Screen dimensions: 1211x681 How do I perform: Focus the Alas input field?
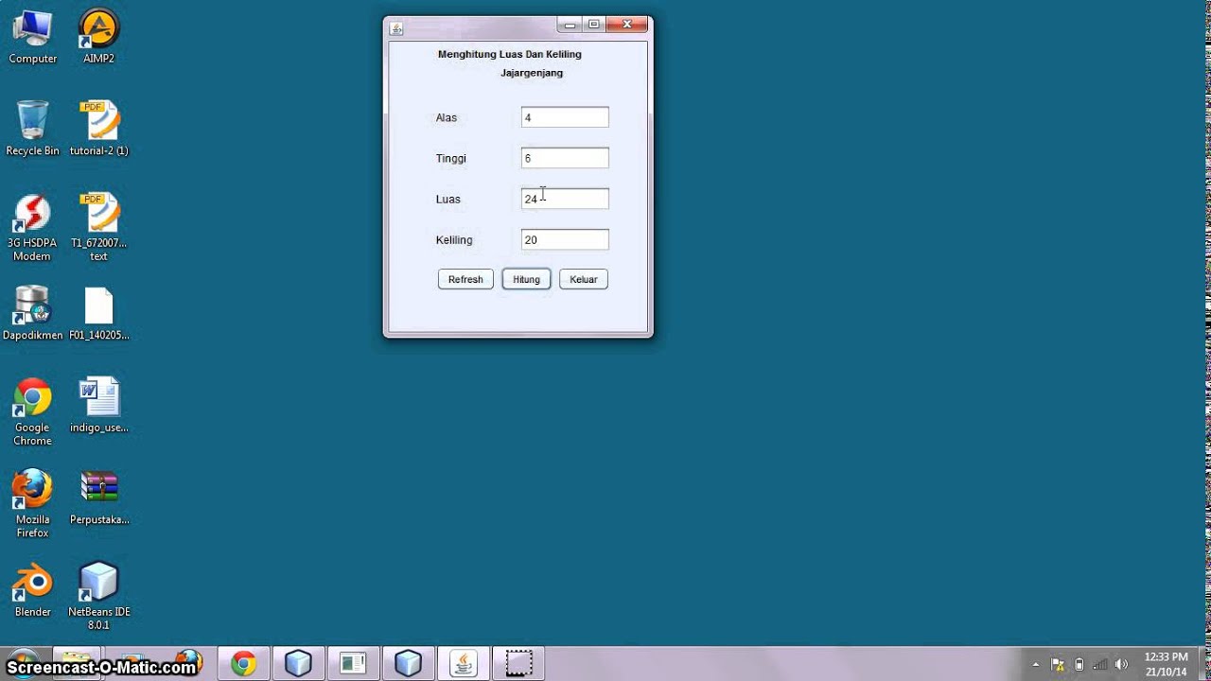point(565,117)
